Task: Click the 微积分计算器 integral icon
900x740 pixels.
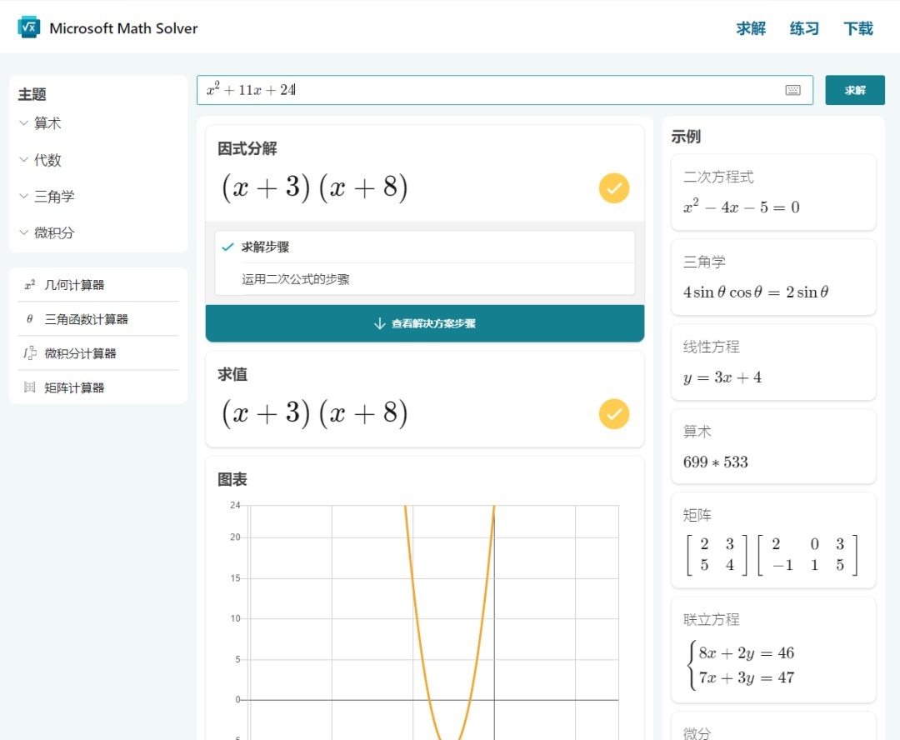Action: [x=30, y=353]
